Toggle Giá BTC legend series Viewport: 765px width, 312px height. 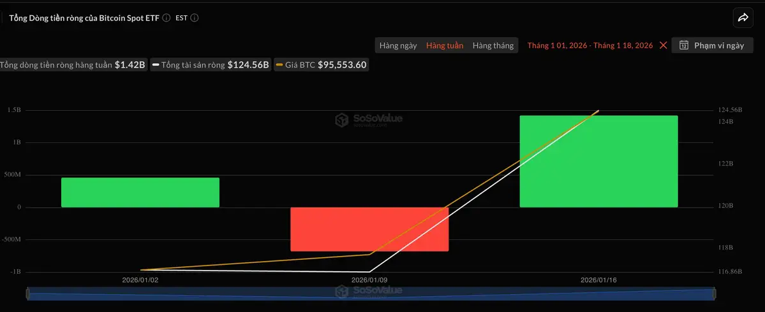[321, 65]
